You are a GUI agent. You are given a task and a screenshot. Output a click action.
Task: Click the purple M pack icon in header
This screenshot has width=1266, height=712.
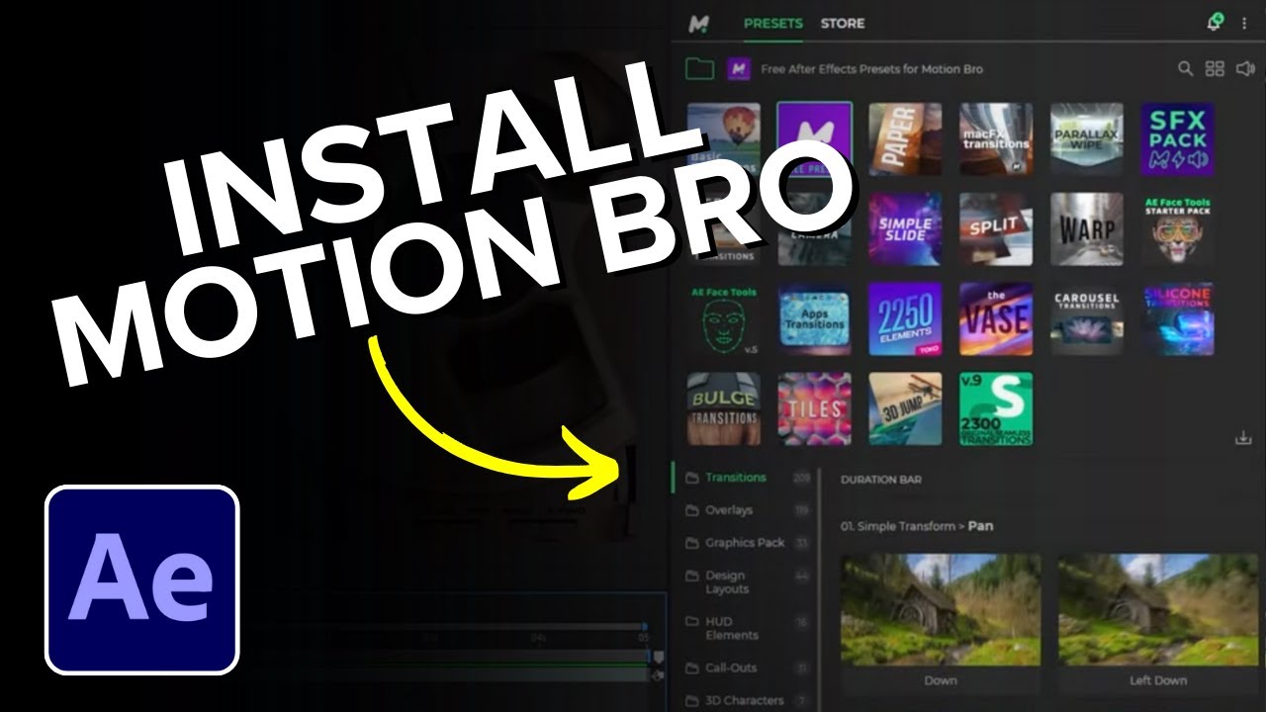click(738, 69)
